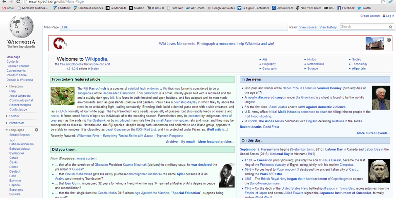Click the search magnifier icon
396x198 pixels.
(x=391, y=27)
